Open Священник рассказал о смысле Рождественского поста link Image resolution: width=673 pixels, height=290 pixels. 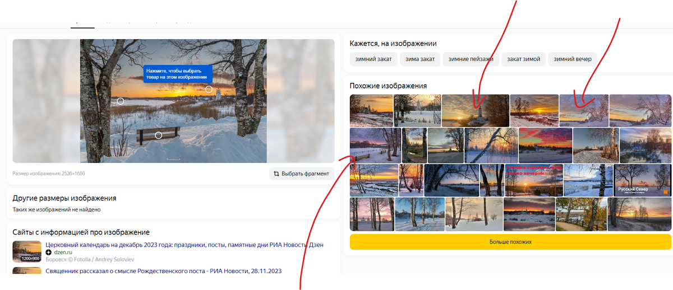[164, 271]
